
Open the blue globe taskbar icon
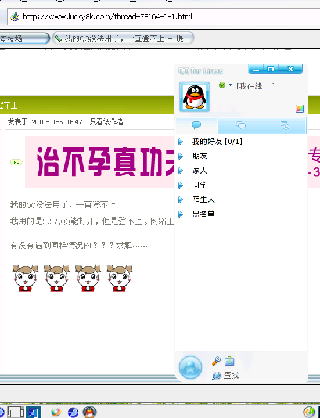73,412
